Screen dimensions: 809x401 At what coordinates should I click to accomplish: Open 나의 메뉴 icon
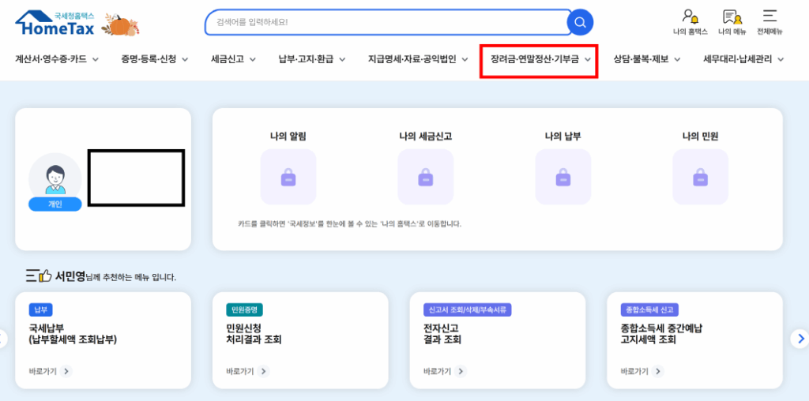point(730,21)
